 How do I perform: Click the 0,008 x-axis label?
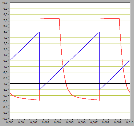tap(106, 123)
